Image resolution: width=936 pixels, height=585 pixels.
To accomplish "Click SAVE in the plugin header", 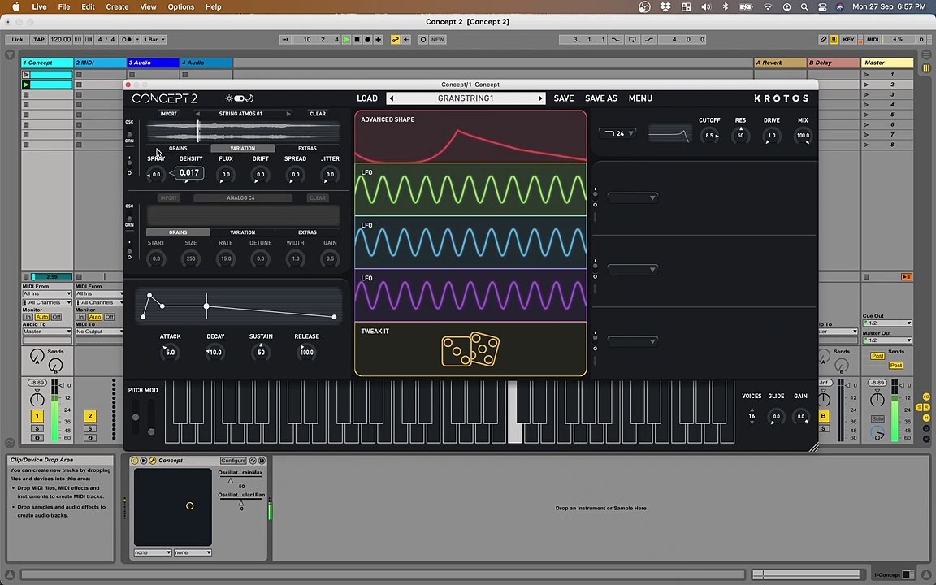I will 564,98.
